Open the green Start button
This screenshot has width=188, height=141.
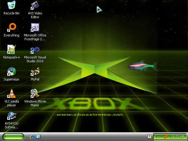13,137
